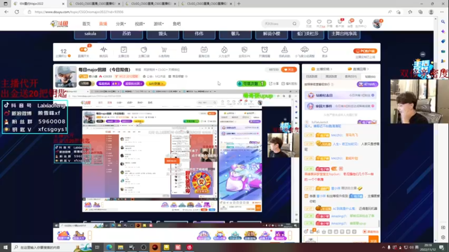This screenshot has width=449, height=252.
Task: Select the 馒头 channel tab
Action: [163, 34]
